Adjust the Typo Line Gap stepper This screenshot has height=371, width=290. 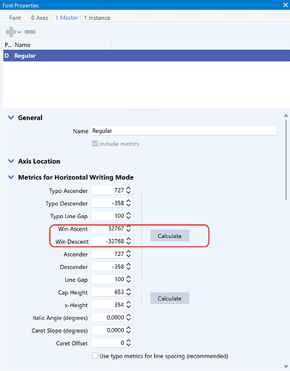tap(128, 216)
